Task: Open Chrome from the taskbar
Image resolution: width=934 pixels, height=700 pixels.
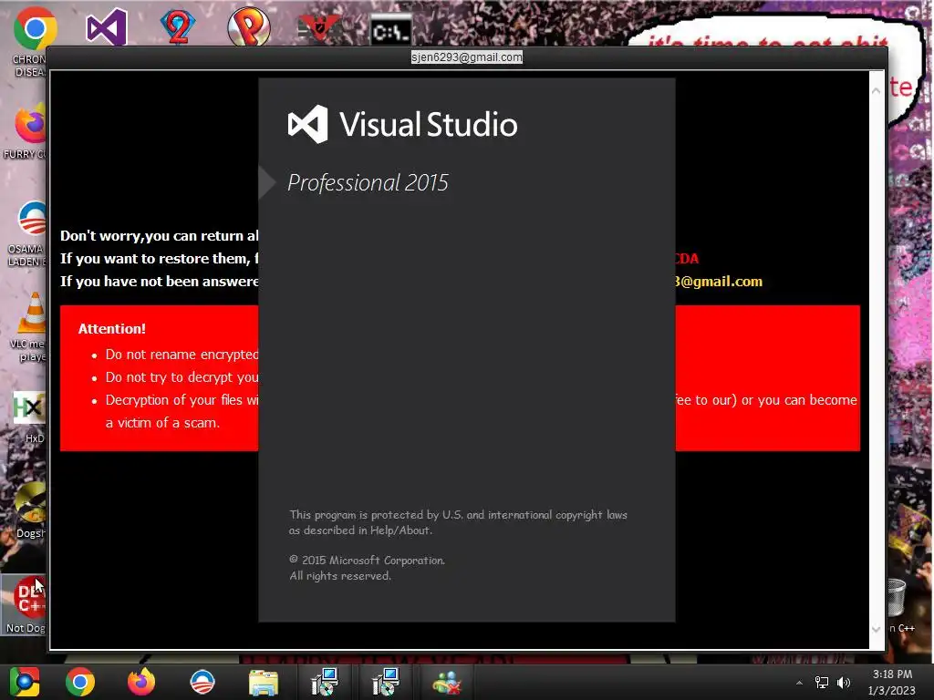Action: pyautogui.click(x=80, y=682)
